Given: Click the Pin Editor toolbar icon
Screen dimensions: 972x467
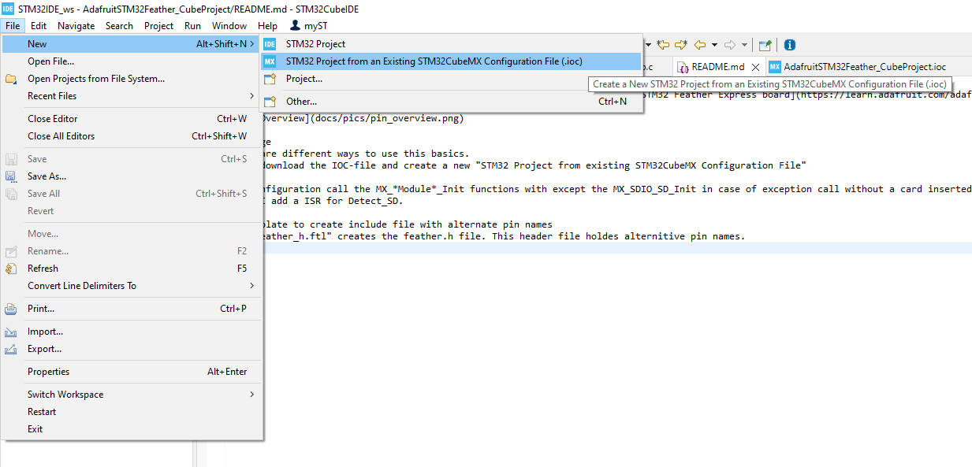Looking at the screenshot, I should coord(764,45).
